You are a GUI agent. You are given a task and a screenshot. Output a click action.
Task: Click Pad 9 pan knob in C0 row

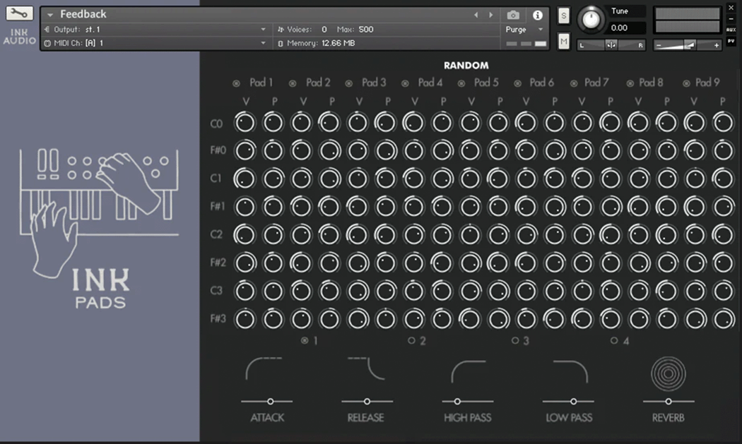(x=723, y=123)
